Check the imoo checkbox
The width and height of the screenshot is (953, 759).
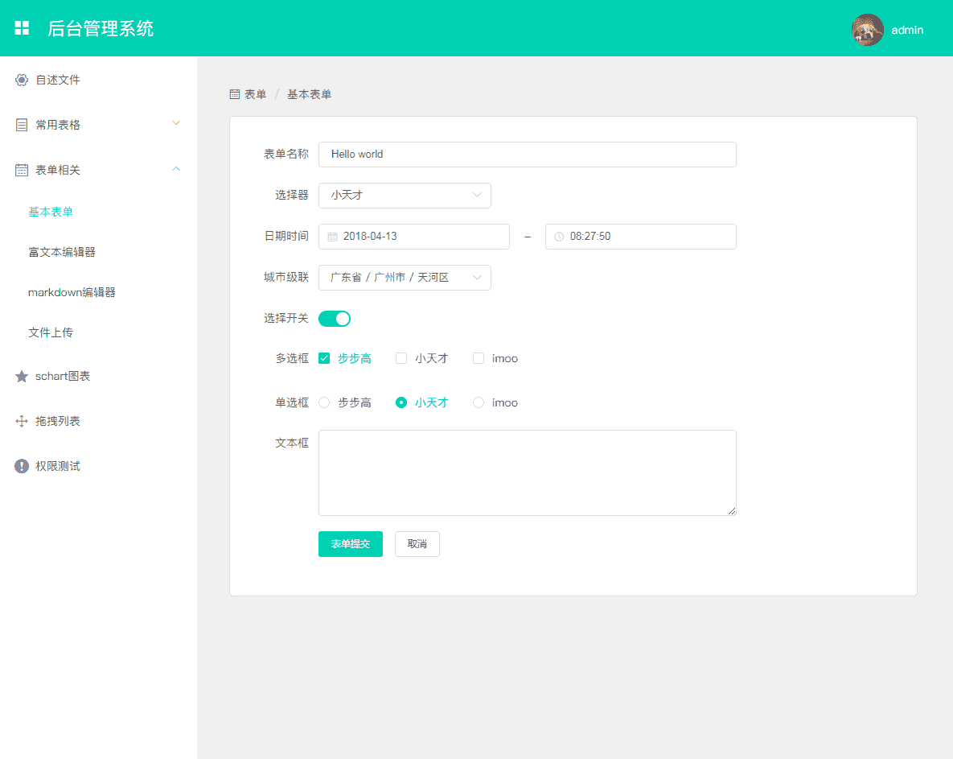[x=479, y=359]
